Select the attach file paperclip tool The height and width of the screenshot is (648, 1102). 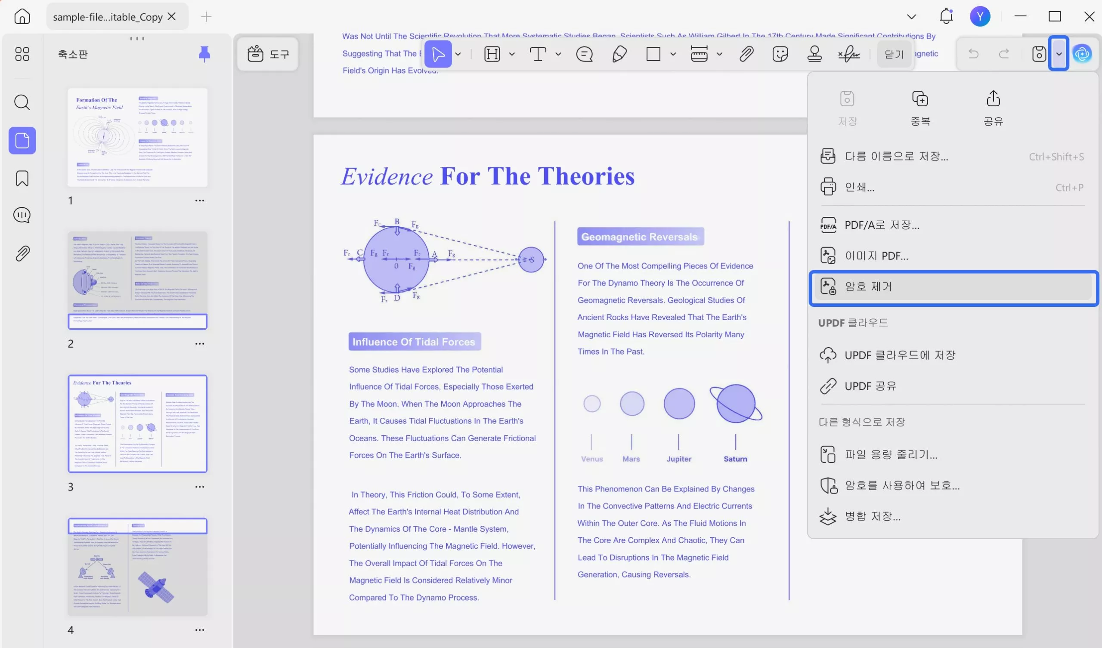point(746,54)
